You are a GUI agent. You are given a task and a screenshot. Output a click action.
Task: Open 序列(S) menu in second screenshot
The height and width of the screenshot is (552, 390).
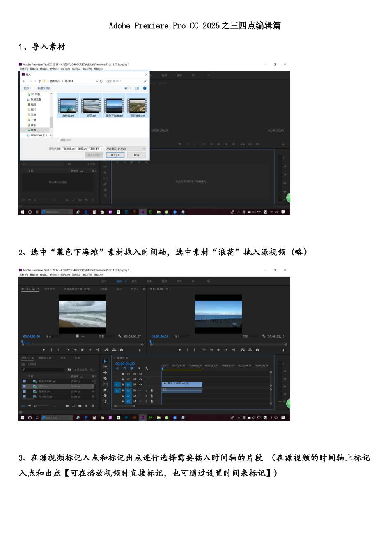(x=55, y=275)
